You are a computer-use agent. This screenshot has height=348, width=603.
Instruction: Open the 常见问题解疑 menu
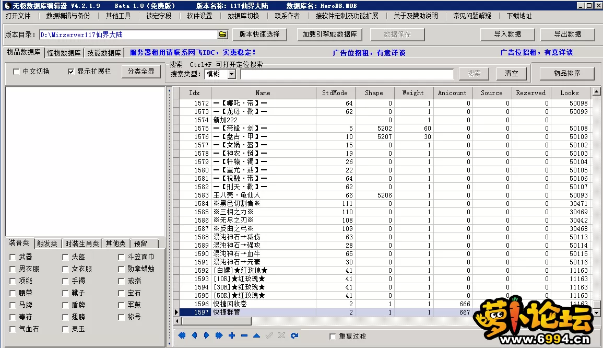coord(472,16)
